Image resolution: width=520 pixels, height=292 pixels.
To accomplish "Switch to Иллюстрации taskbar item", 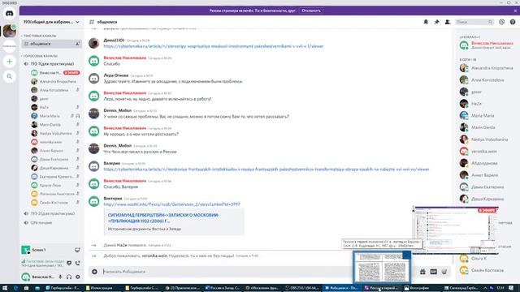I will [x=103, y=288].
